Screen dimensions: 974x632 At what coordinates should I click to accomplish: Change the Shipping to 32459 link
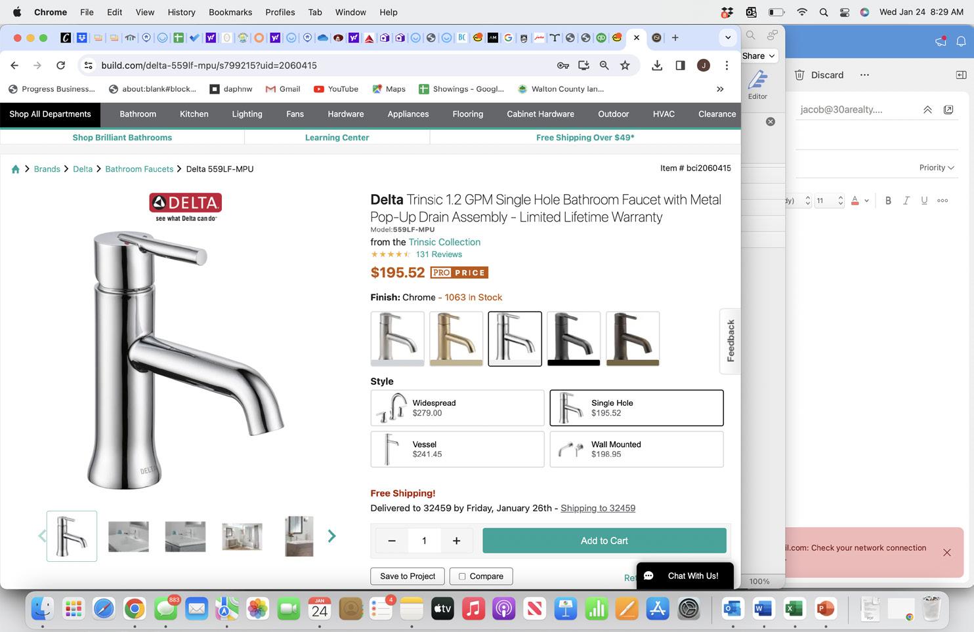[598, 508]
